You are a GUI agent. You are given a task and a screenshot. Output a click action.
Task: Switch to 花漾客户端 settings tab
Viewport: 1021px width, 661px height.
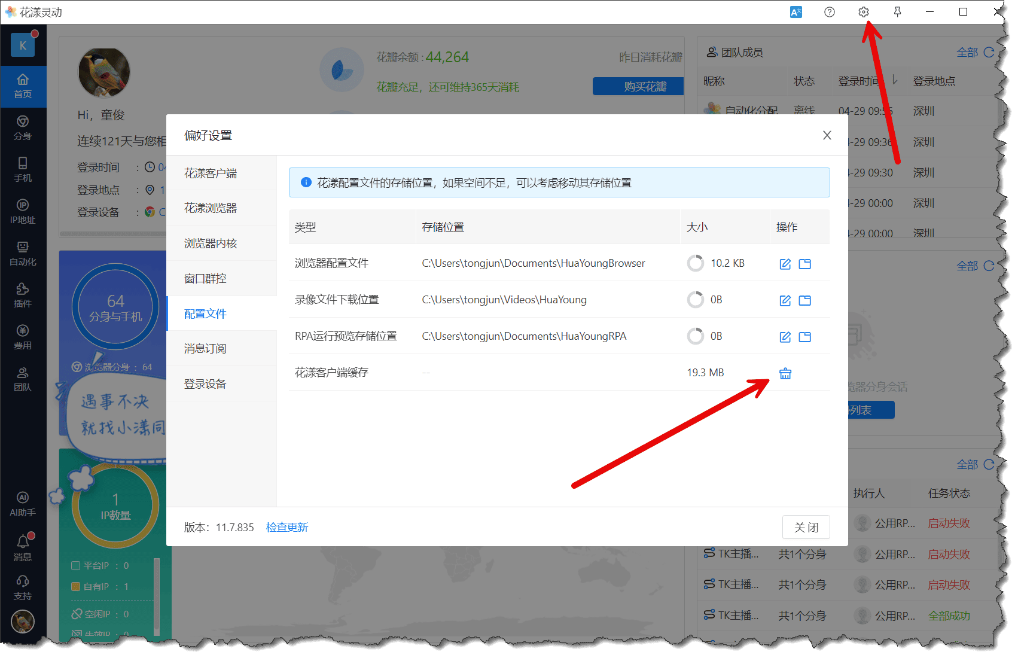coord(211,173)
